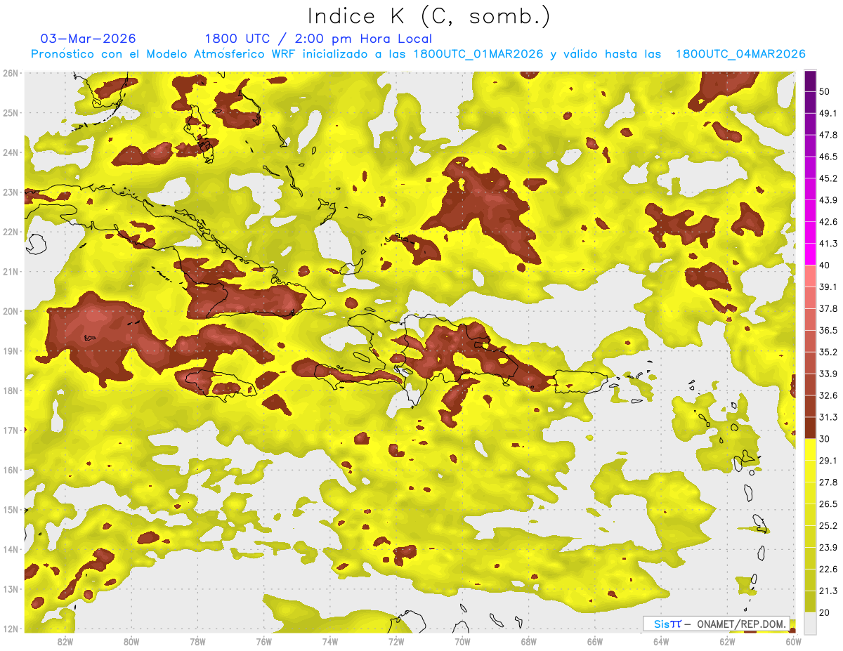This screenshot has height=651, width=843.
Task: Click the colorbar value '32.6'
Action: pyautogui.click(x=828, y=395)
